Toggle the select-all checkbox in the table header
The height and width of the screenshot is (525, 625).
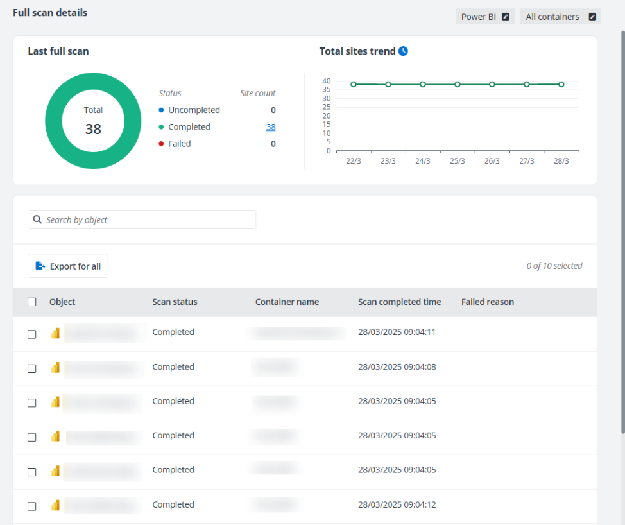[32, 302]
